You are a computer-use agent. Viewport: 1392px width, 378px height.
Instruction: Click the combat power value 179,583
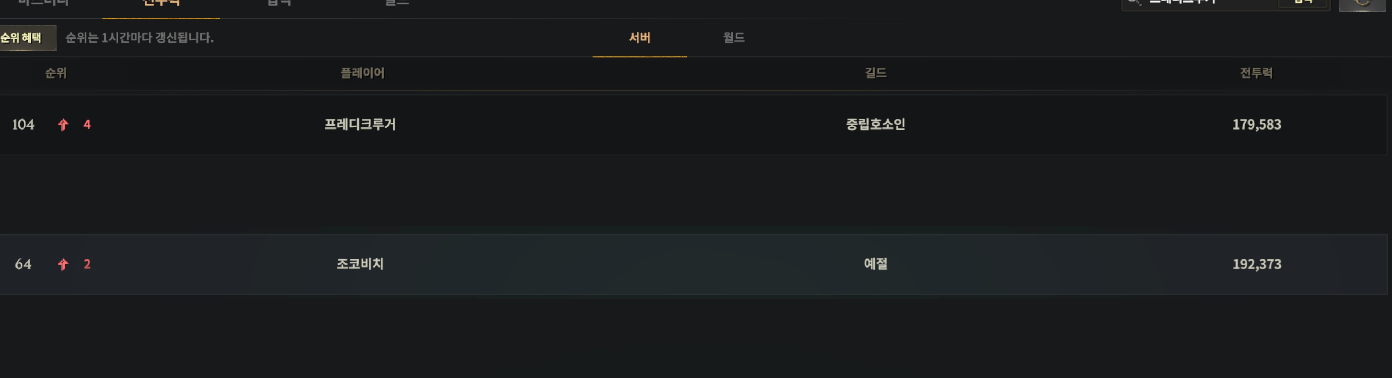pos(1256,124)
